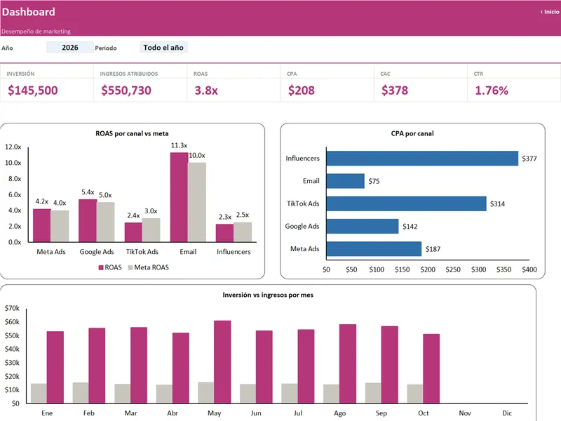Click the Feb gray investment bar

point(81,393)
